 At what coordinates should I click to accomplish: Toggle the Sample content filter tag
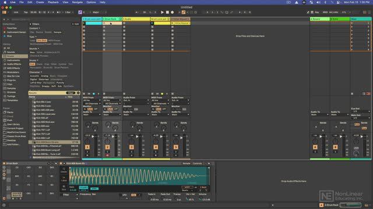[57, 33]
